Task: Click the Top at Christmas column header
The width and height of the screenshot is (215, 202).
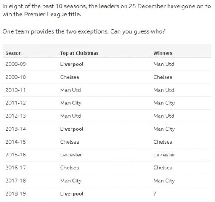Action: (x=79, y=53)
